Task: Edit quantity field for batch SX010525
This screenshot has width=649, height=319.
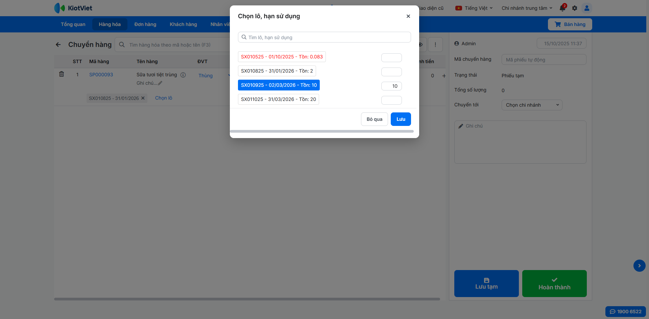Action: (391, 58)
